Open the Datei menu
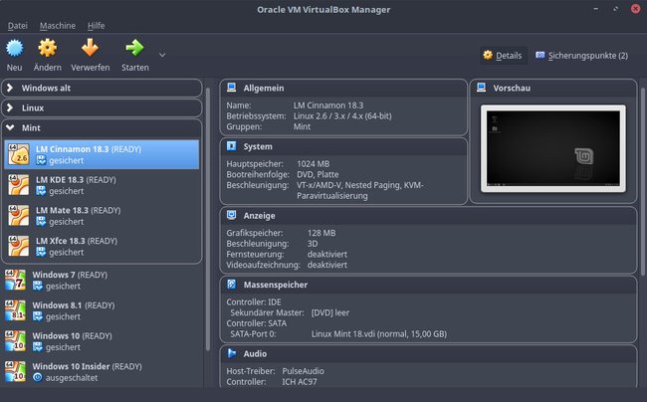This screenshot has width=647, height=402. point(17,26)
